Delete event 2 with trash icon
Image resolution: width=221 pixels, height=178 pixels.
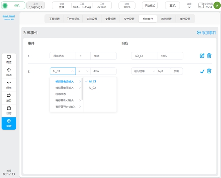tap(209, 71)
